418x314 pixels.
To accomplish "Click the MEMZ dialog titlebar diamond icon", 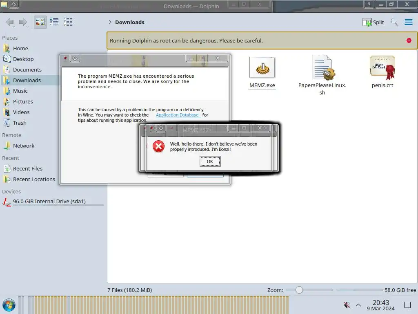I will click(161, 128).
